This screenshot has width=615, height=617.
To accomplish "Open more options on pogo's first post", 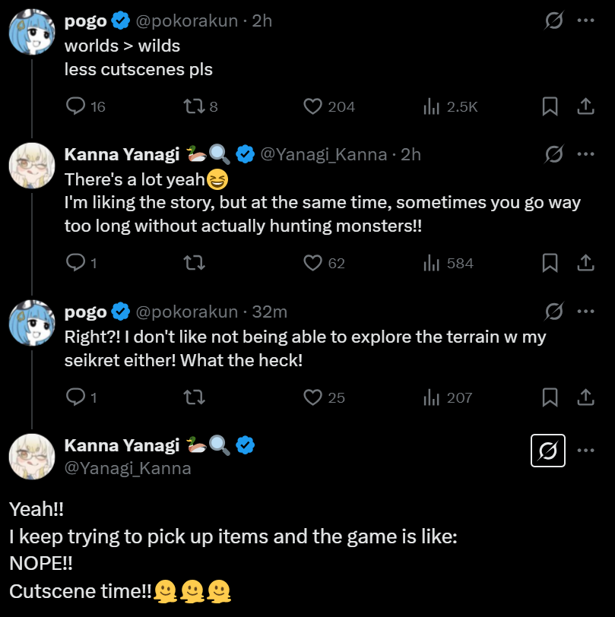I will (x=585, y=21).
